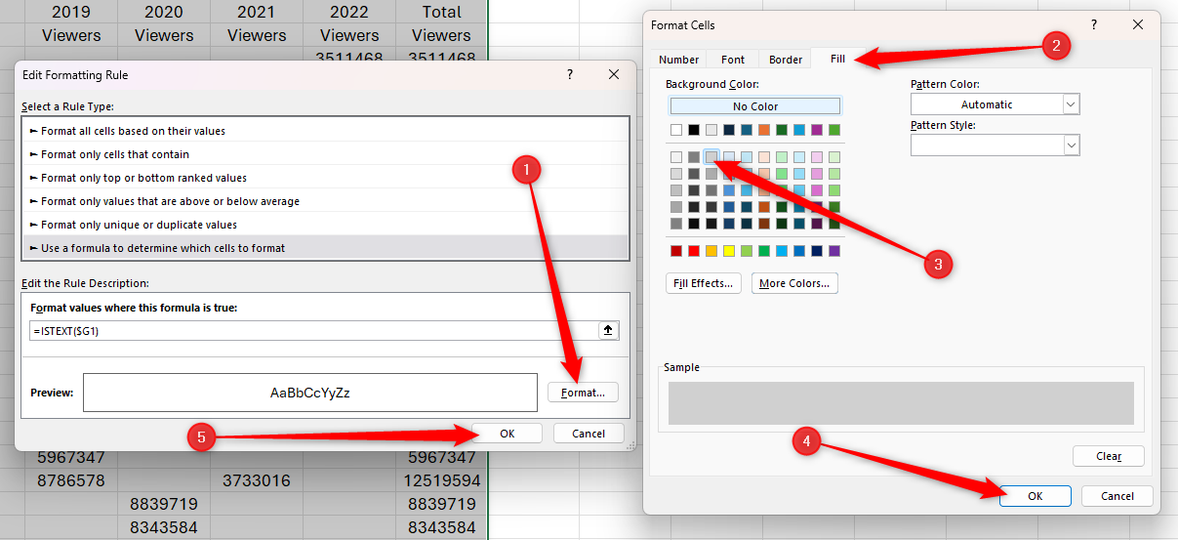
Task: Open Fill Effects options
Action: coord(704,283)
